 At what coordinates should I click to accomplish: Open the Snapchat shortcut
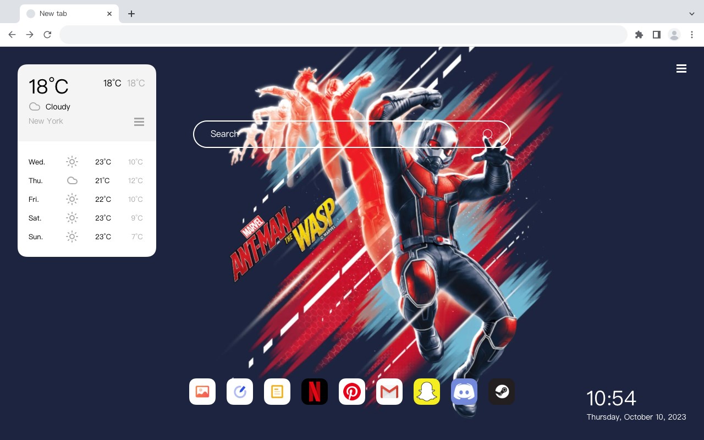click(427, 392)
